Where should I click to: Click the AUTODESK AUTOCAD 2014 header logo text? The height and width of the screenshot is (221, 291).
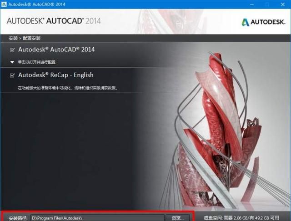click(54, 21)
